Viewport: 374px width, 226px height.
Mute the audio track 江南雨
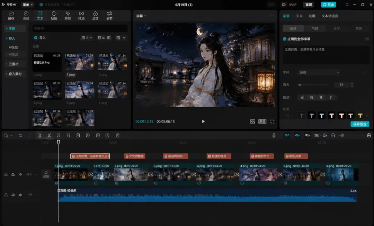(x=20, y=195)
